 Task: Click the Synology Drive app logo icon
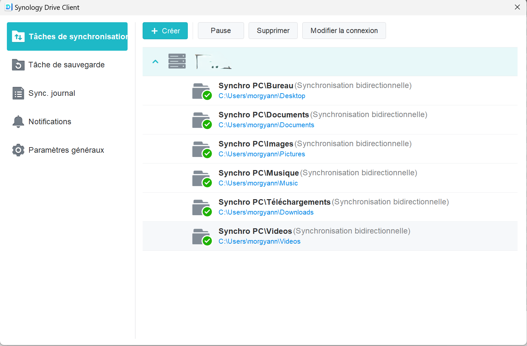tap(9, 7)
